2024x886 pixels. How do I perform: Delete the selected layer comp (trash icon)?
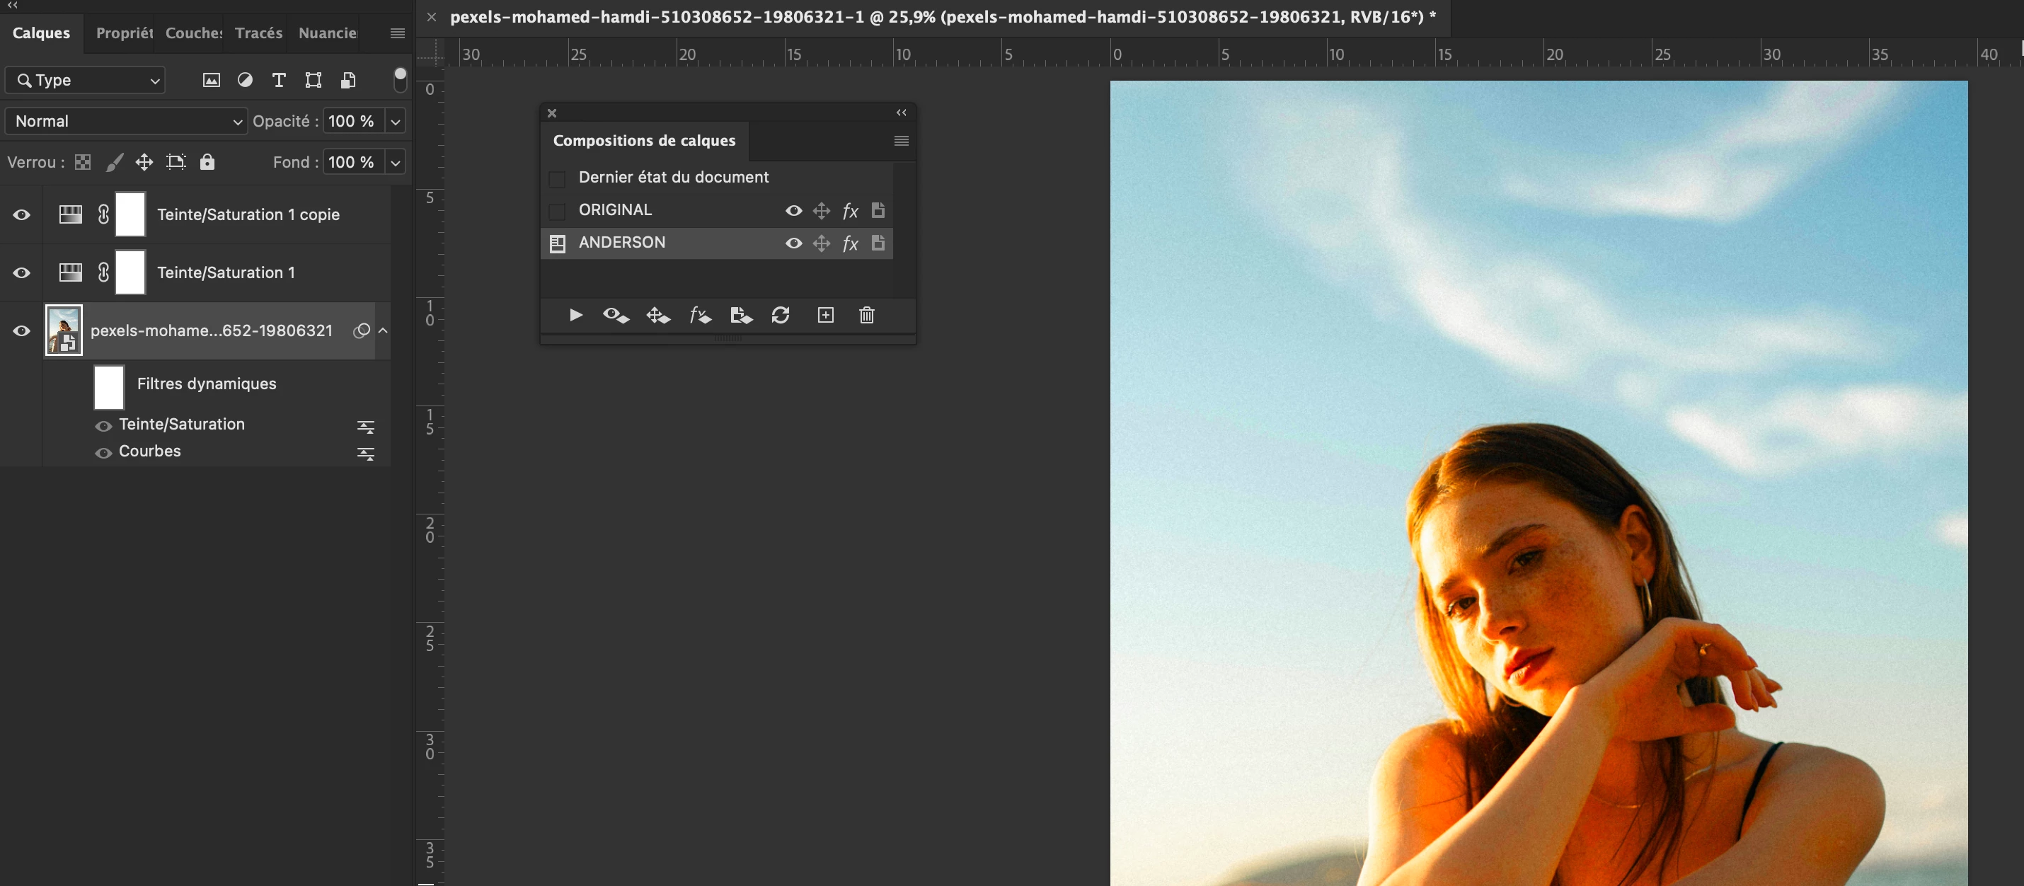(867, 315)
